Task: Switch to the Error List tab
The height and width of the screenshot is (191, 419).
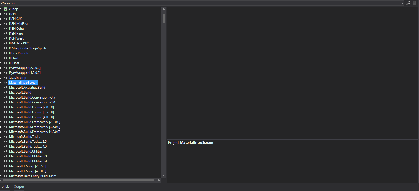Action: 5,187
